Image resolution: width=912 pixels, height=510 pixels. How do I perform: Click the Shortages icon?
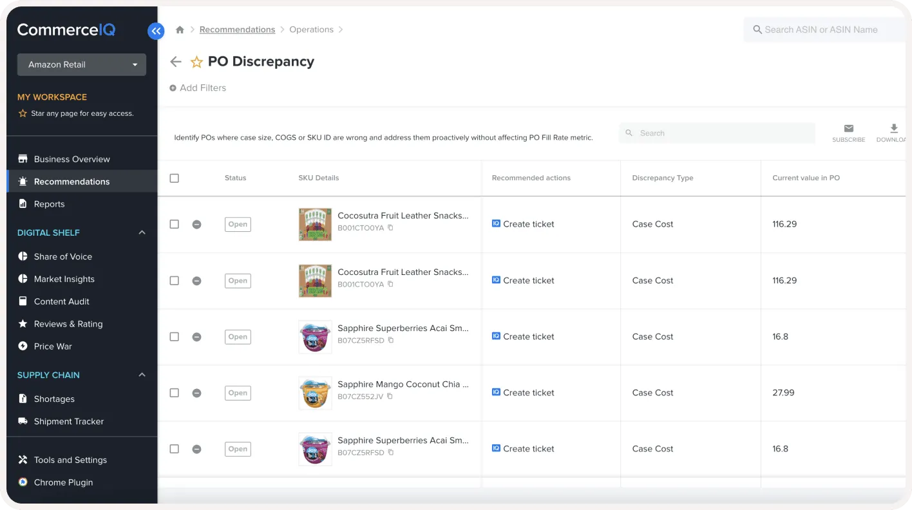point(23,399)
